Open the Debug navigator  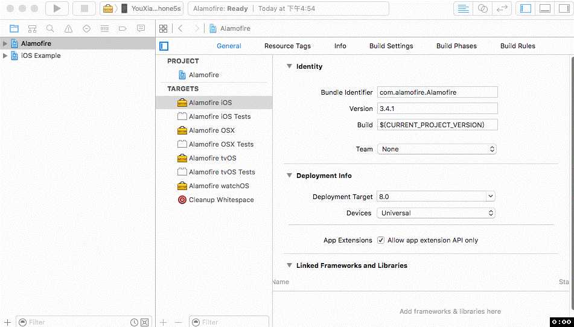coord(104,28)
